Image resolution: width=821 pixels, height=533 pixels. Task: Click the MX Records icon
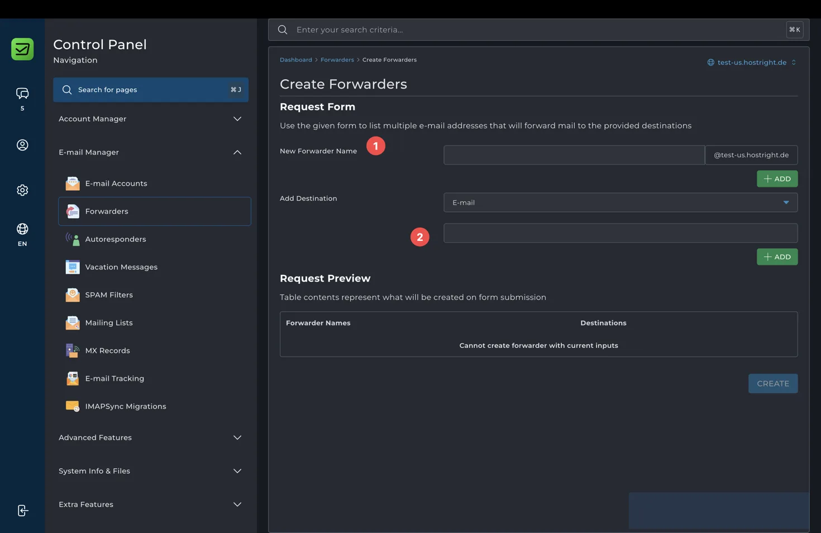73,351
